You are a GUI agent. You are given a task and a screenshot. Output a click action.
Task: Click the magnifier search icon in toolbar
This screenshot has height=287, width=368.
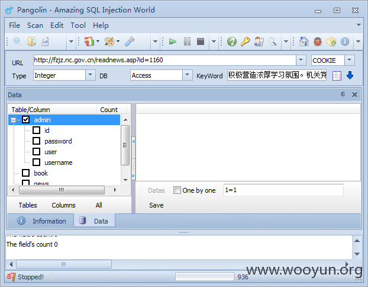click(17, 42)
